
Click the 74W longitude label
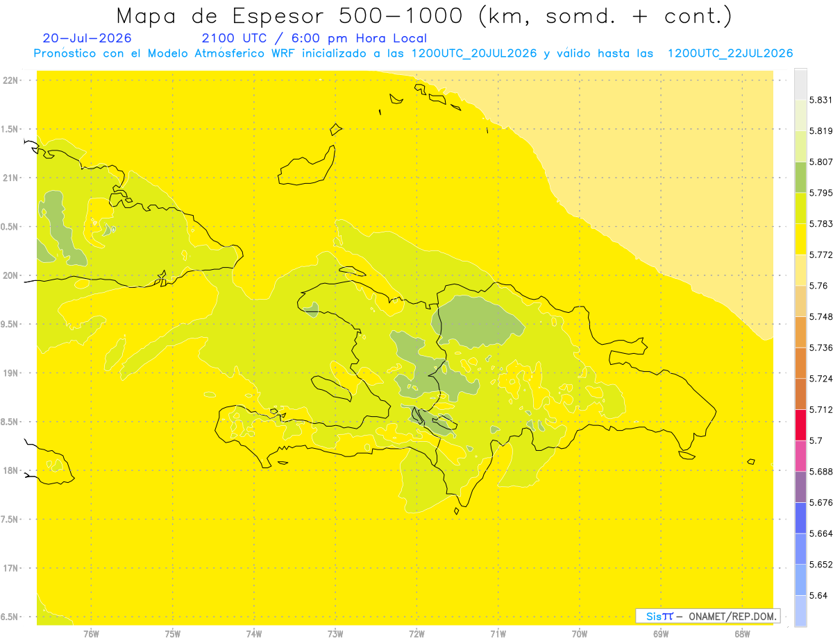click(x=254, y=634)
